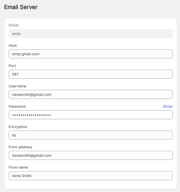Show the hidden password characters
The image size is (180, 192).
(x=168, y=106)
